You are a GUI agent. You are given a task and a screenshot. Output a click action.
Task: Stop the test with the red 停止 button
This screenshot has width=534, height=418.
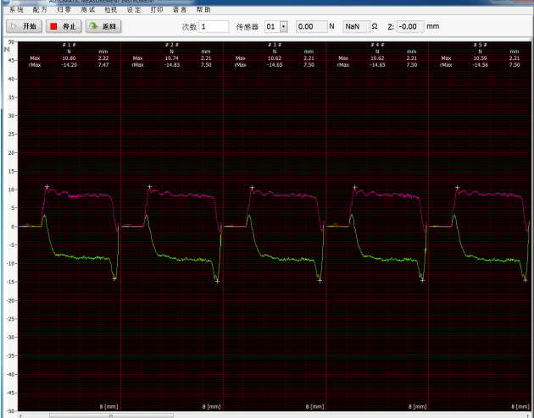64,26
